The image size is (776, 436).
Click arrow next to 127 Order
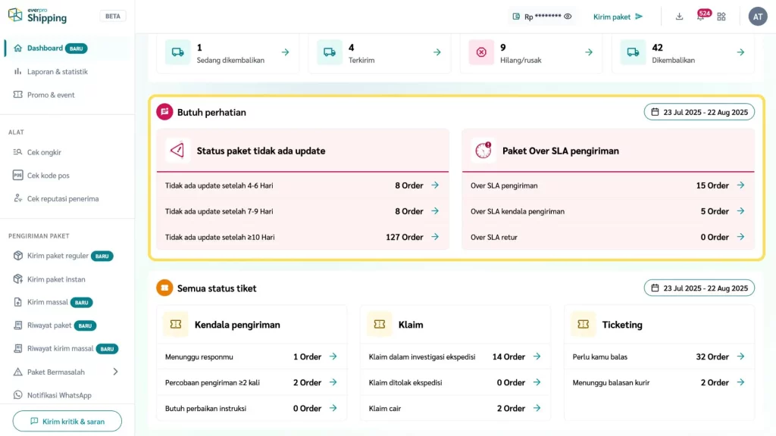click(435, 237)
